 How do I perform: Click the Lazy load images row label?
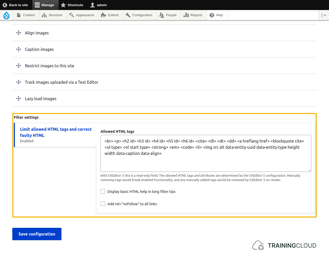click(x=41, y=99)
